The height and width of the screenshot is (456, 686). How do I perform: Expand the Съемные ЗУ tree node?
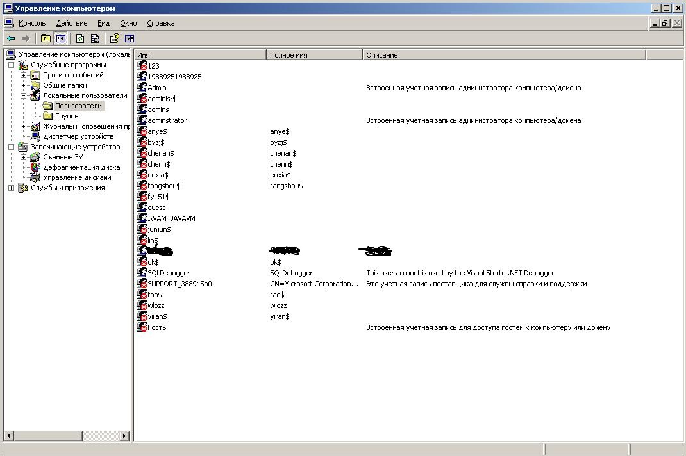pos(24,157)
